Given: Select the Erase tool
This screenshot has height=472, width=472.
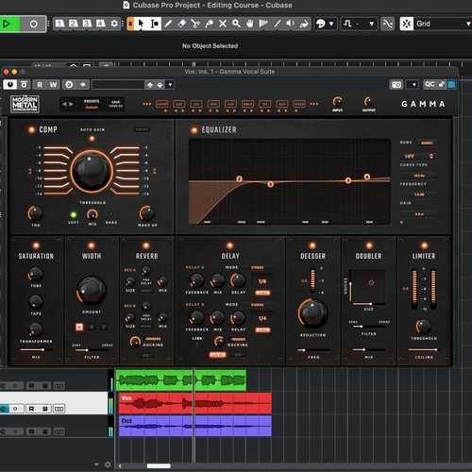Looking at the screenshot, I should [x=181, y=24].
